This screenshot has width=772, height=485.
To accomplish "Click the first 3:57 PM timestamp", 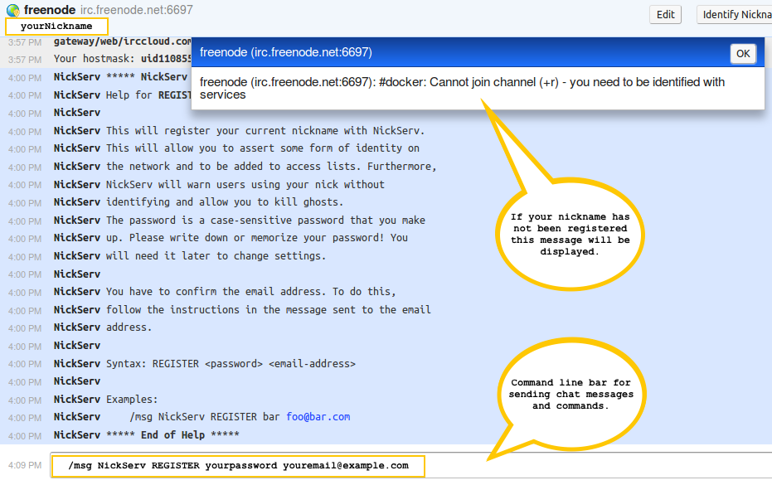I will pyautogui.click(x=24, y=41).
